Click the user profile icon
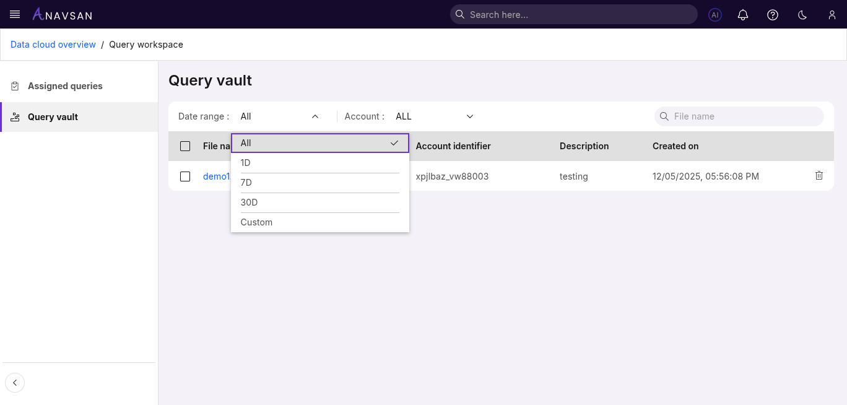The height and width of the screenshot is (405, 847). [832, 14]
